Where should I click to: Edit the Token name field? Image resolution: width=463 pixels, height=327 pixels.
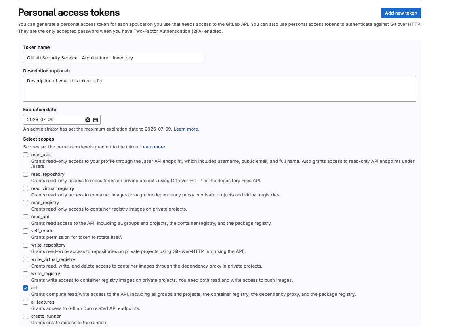pos(114,58)
